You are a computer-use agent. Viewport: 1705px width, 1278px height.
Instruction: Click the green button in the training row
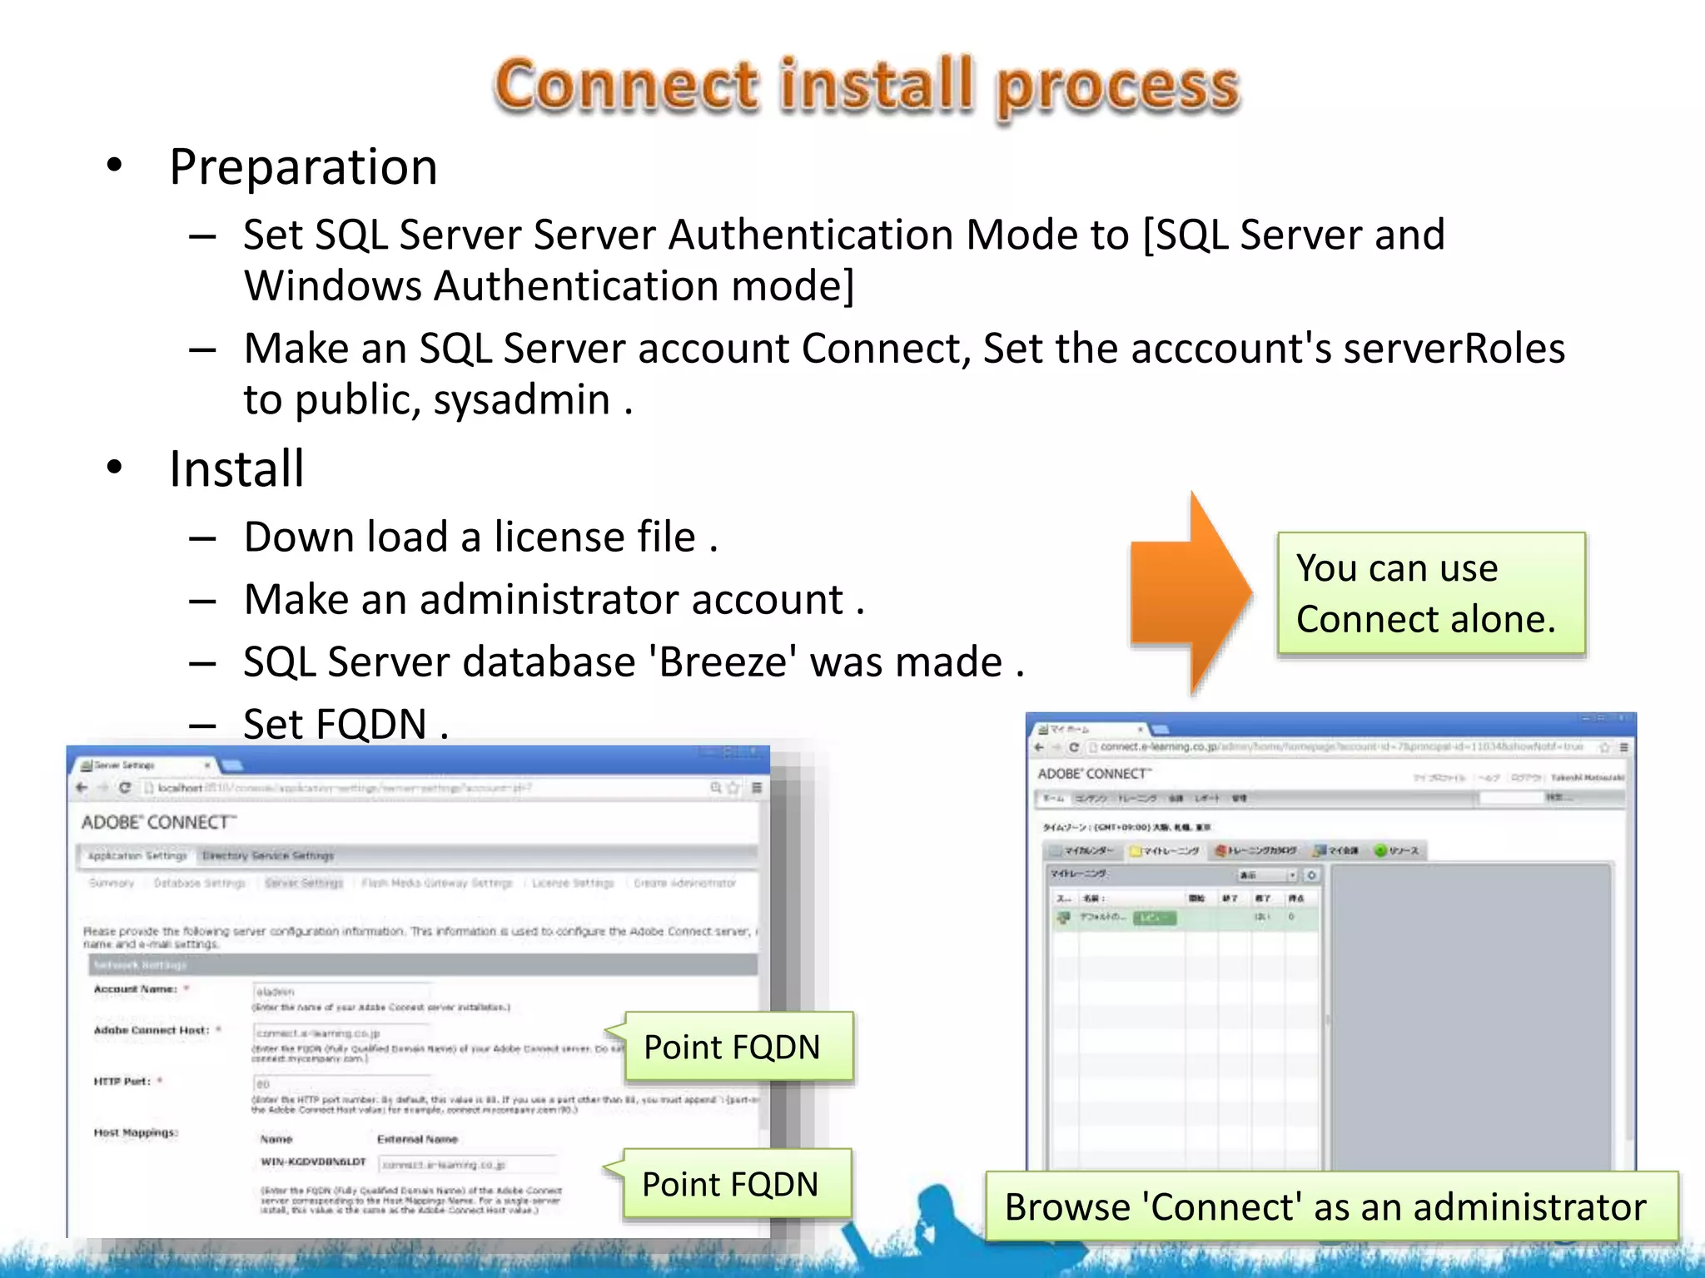click(1155, 918)
